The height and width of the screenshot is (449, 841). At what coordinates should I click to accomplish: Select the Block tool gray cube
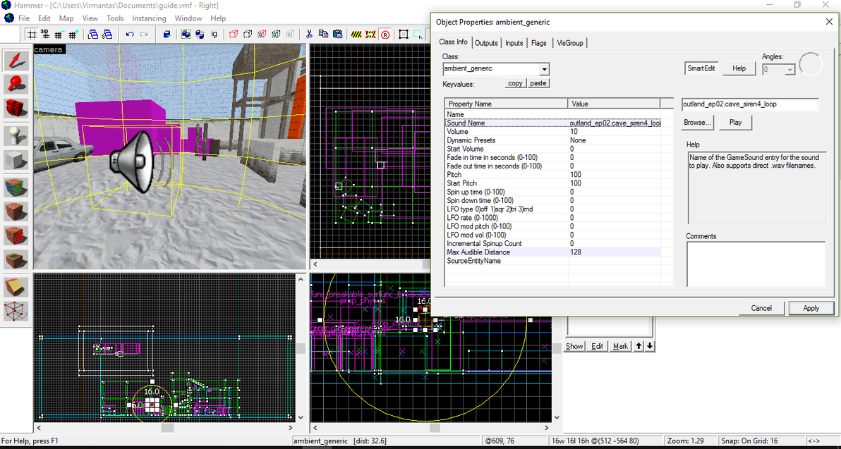point(16,161)
